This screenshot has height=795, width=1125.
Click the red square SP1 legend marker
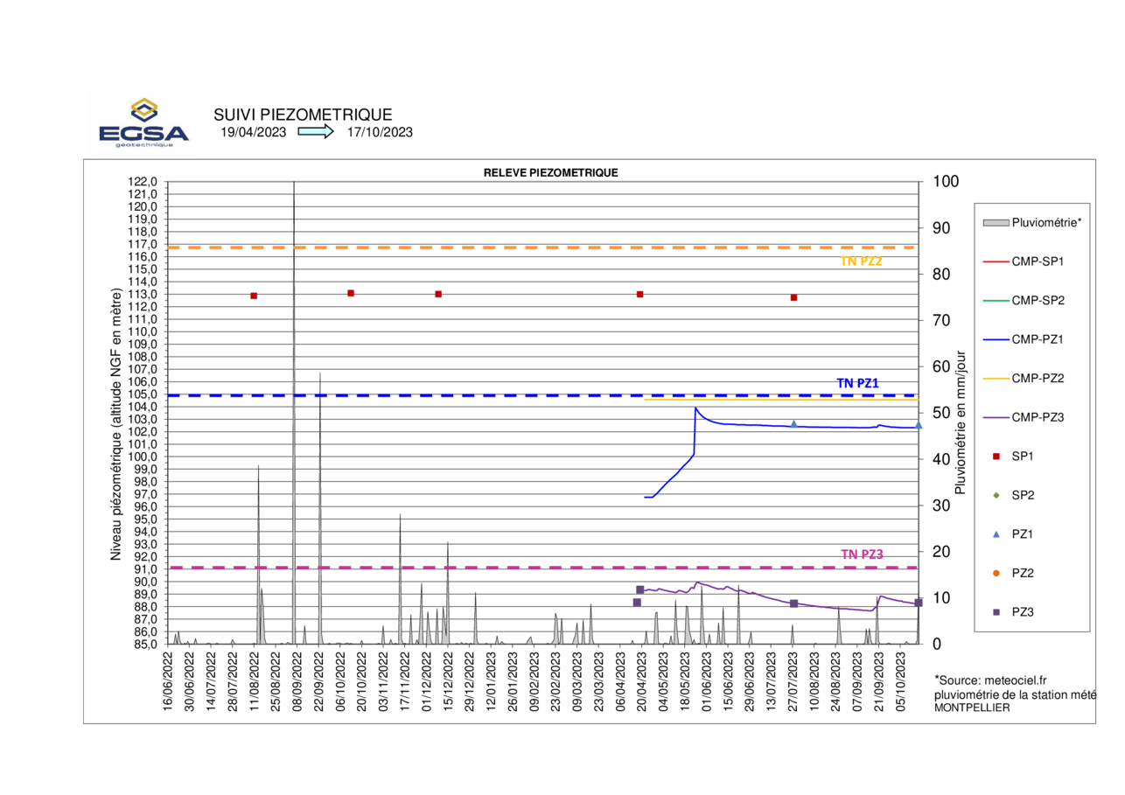[x=995, y=456]
